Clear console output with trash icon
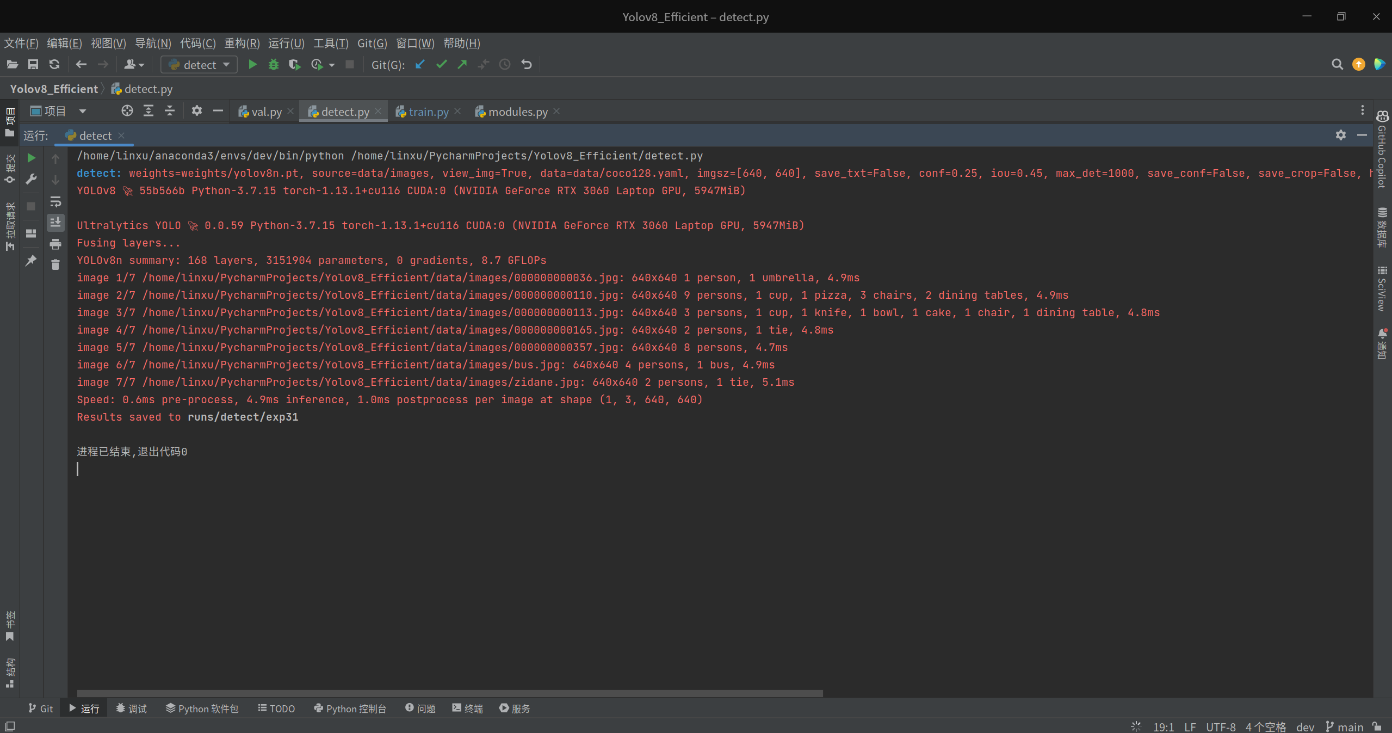This screenshot has height=733, width=1392. [x=55, y=265]
